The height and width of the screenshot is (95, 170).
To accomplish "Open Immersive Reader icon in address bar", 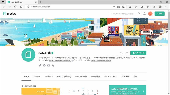I will click(118, 7).
